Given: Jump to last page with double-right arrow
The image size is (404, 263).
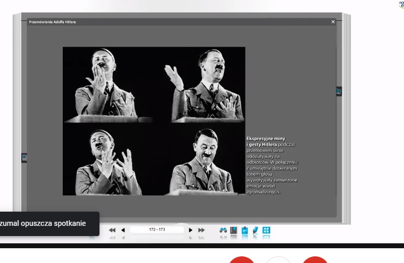Looking at the screenshot, I should click(201, 230).
